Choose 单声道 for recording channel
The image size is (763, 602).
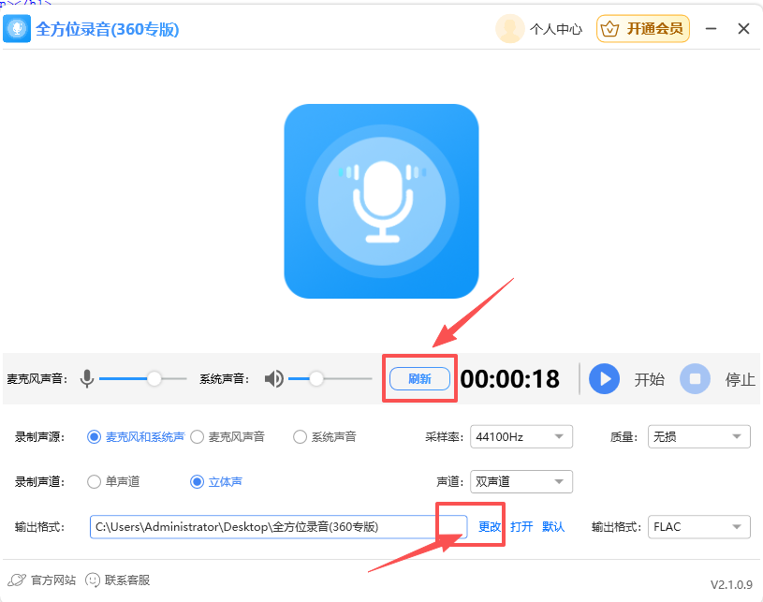point(94,481)
